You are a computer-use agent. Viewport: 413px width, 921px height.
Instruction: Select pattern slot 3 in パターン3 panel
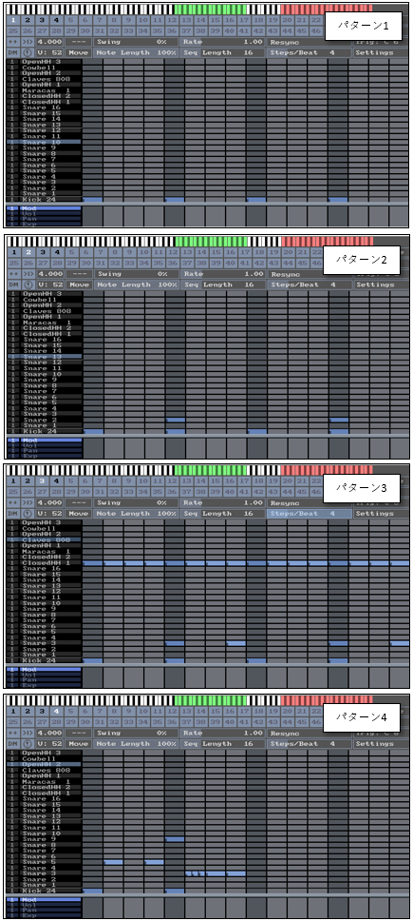[x=42, y=480]
